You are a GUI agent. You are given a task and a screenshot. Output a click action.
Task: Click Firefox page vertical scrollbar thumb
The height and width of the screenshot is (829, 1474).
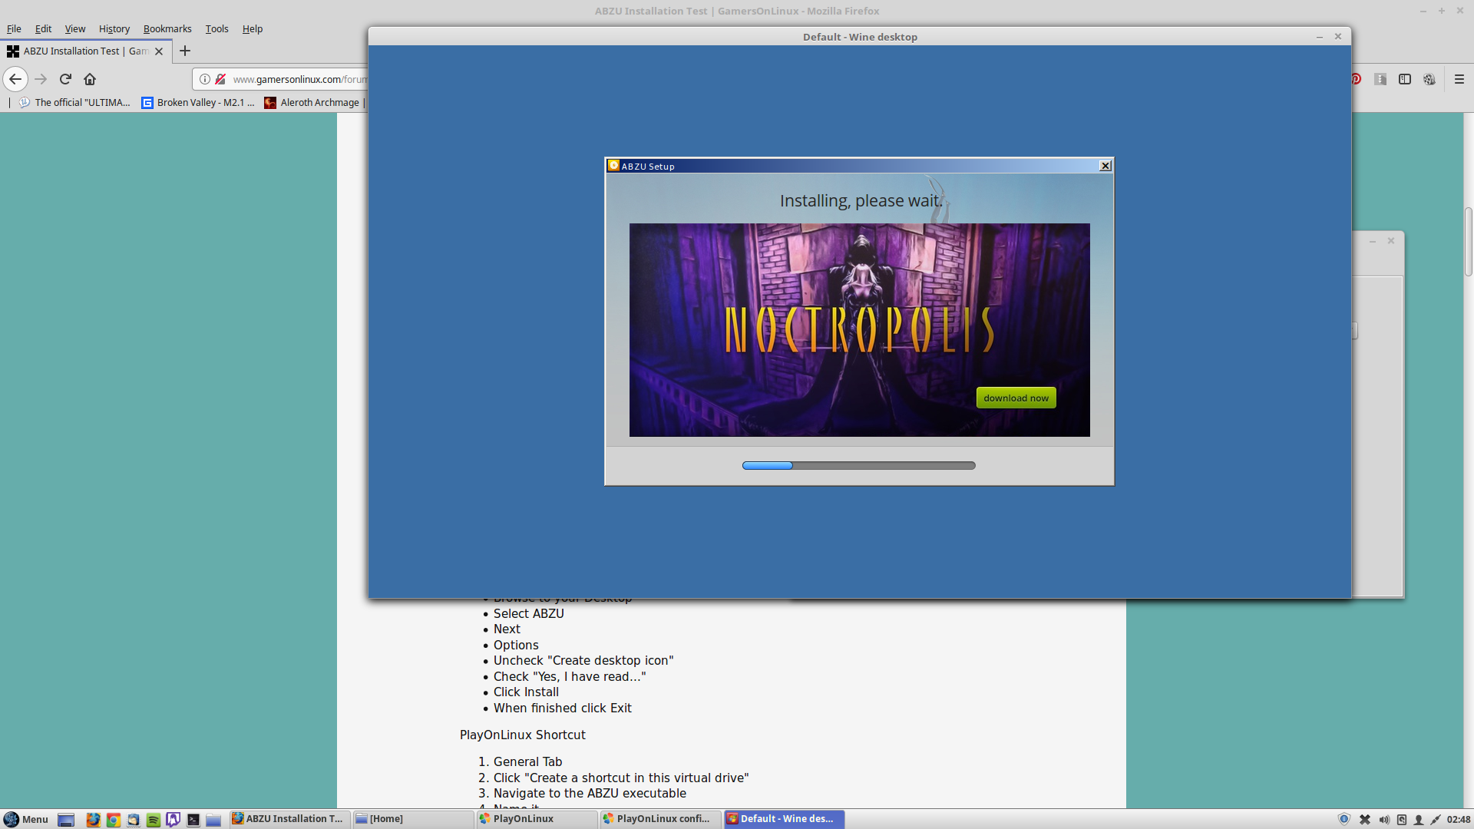point(1468,241)
